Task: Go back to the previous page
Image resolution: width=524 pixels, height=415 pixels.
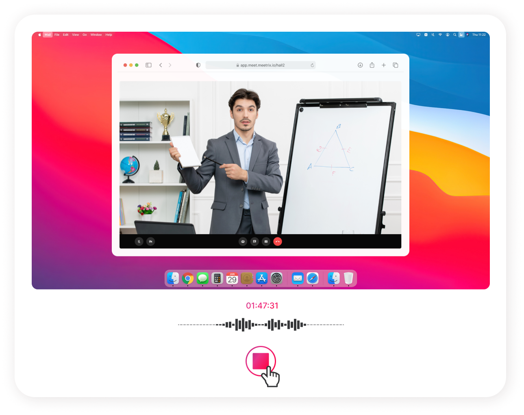Action: point(161,65)
